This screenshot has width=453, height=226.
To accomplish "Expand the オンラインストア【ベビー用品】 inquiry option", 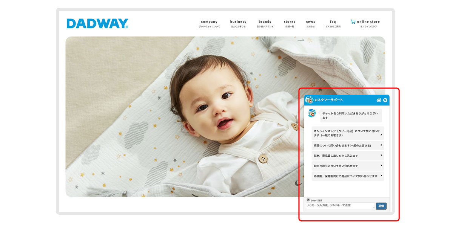I will tap(348, 133).
